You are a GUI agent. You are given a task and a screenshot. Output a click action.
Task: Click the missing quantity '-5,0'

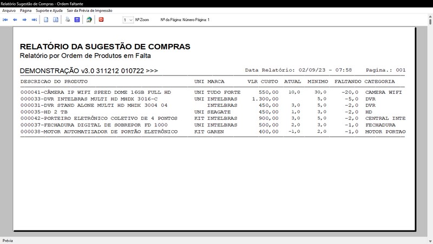351,99
